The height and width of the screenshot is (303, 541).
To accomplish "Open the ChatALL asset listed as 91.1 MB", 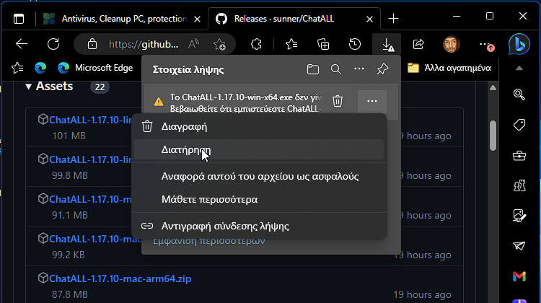I will (x=90, y=199).
